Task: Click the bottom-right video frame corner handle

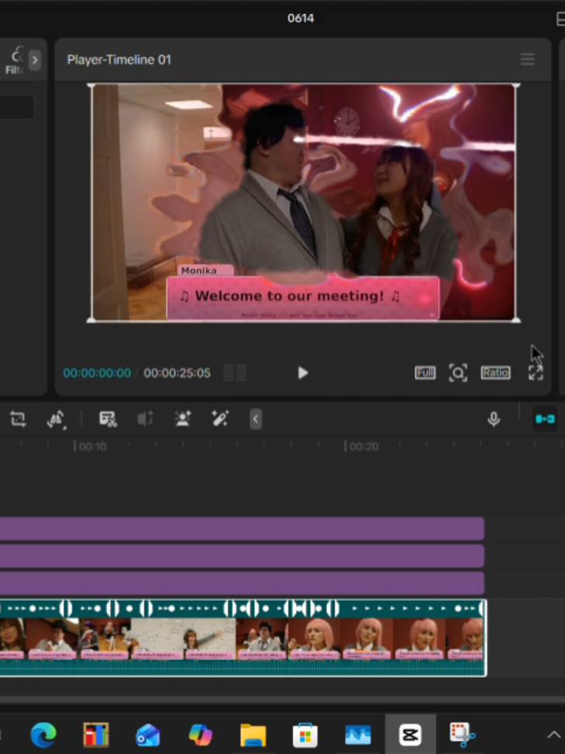Action: pos(516,320)
